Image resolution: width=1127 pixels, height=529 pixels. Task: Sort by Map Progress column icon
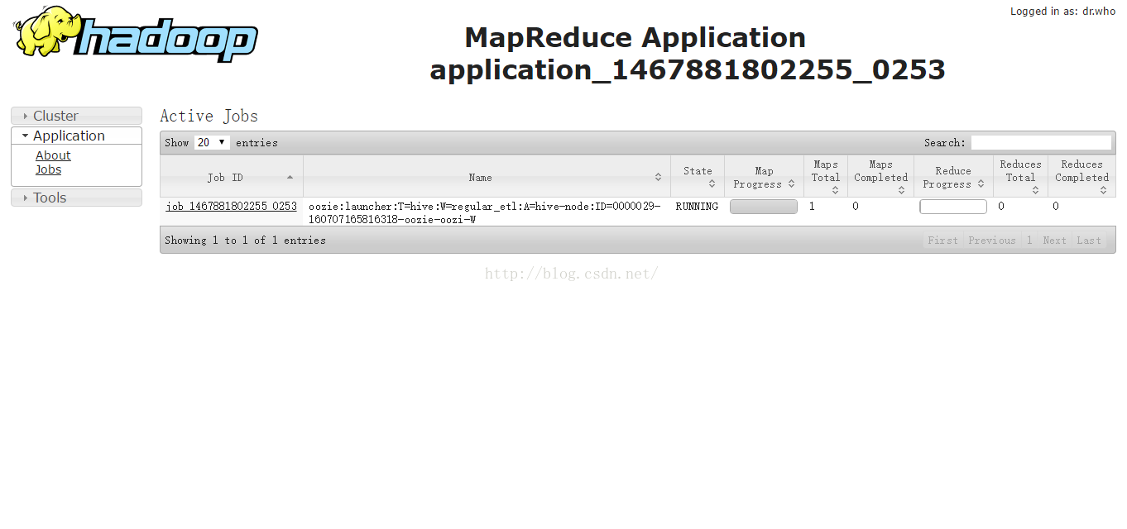[791, 184]
